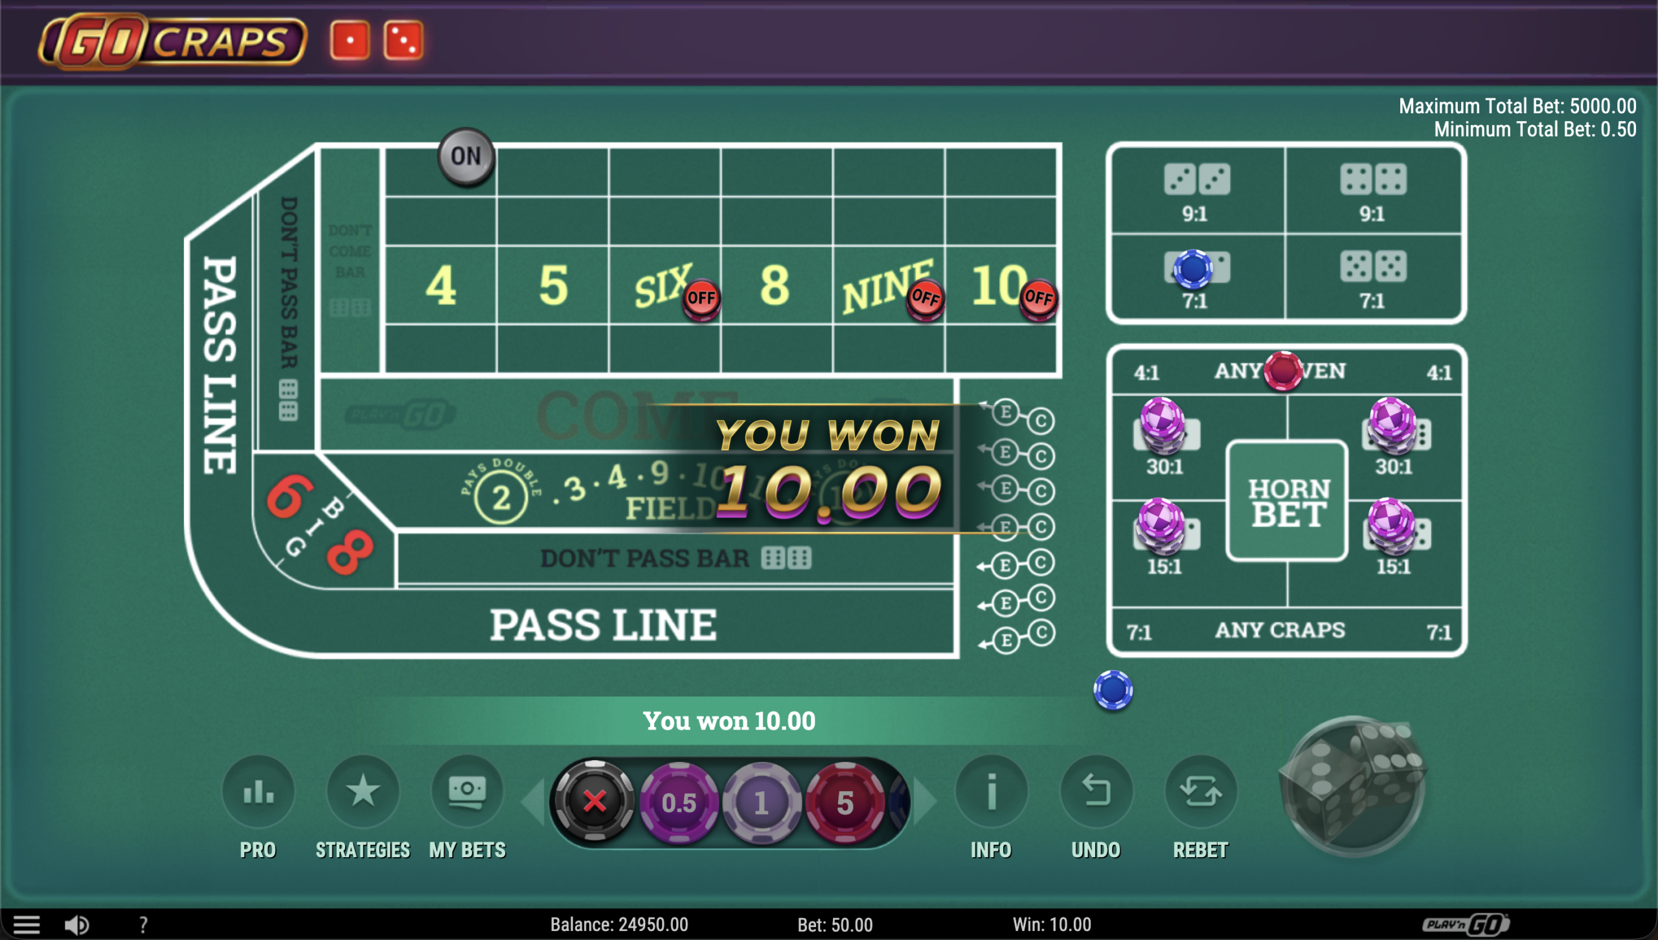Viewport: 1658px width, 940px height.
Task: Undo the last bet
Action: coord(1096,791)
